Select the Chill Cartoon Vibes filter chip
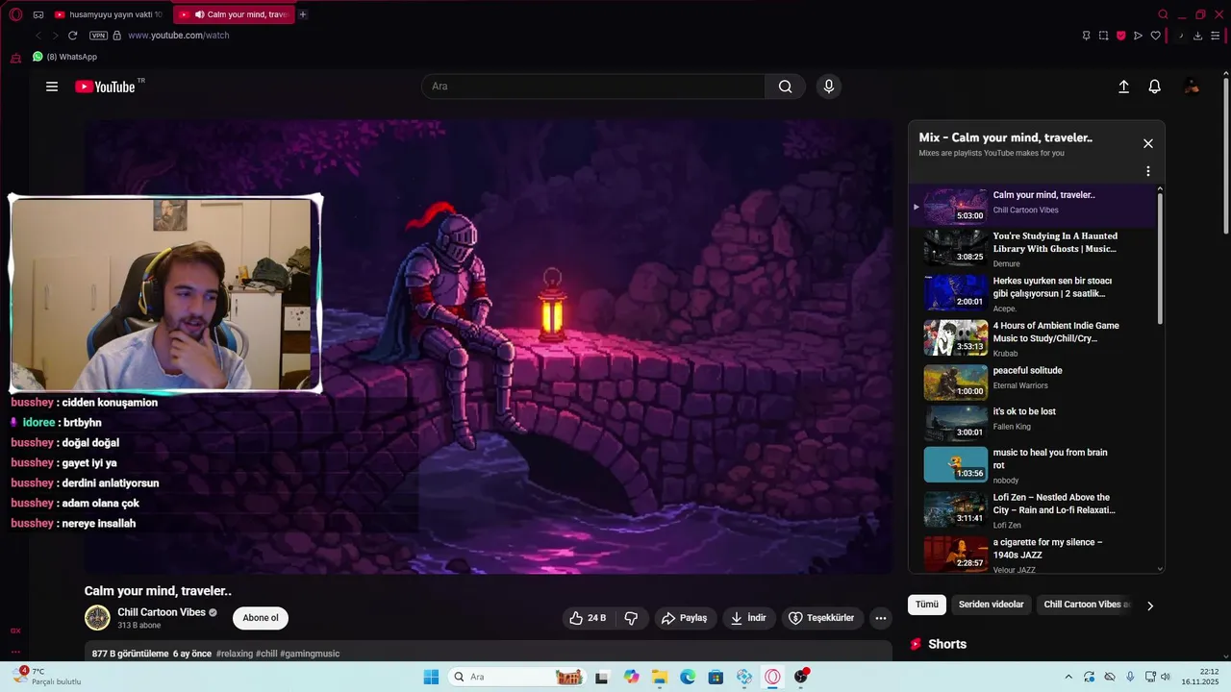Screen dimensions: 1231x692 coord(1087,605)
